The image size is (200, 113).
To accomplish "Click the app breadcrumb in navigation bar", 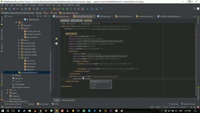I will 39,13.
